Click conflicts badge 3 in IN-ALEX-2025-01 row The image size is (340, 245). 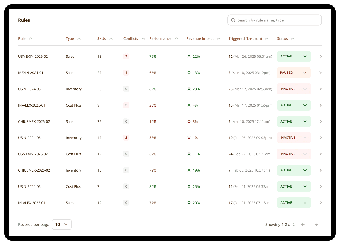126,105
